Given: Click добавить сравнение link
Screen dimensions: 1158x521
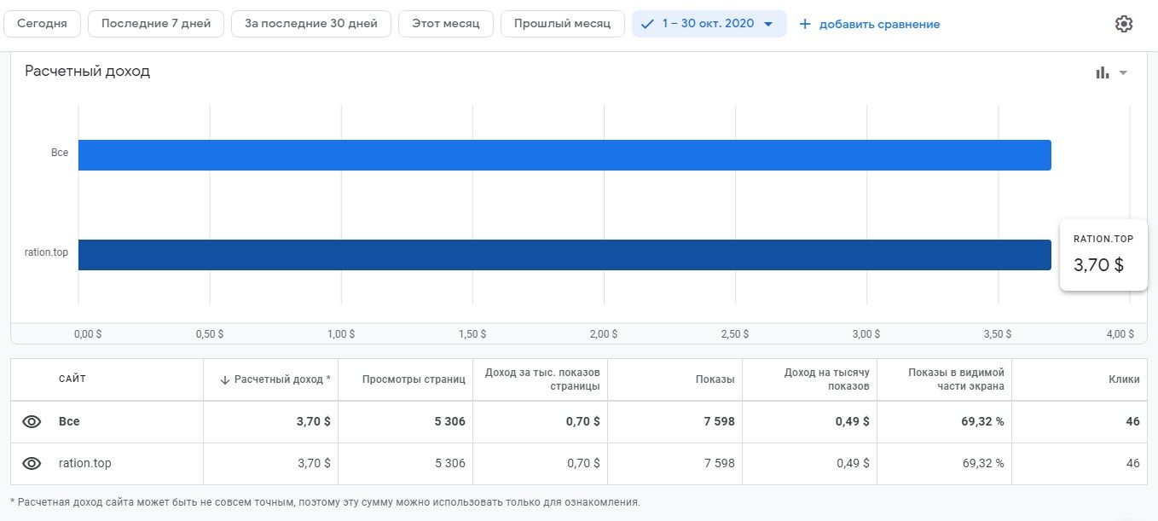Looking at the screenshot, I should [x=879, y=24].
